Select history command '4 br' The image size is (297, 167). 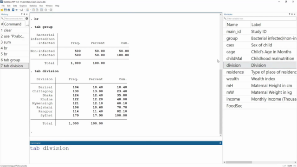[14, 48]
